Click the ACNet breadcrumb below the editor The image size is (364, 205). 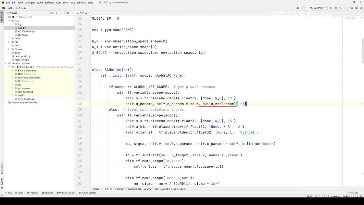(96, 189)
